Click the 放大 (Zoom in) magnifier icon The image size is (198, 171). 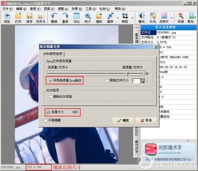tap(88, 18)
